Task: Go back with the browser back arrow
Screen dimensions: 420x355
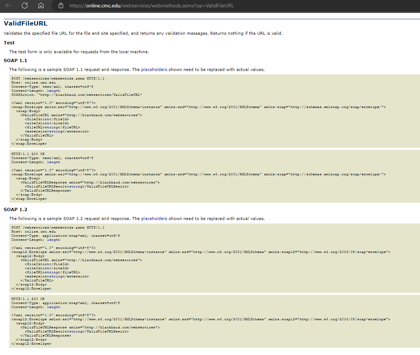Action: point(8,6)
